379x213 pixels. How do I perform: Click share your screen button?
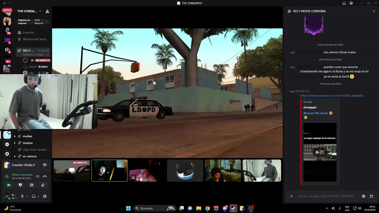tap(20, 185)
